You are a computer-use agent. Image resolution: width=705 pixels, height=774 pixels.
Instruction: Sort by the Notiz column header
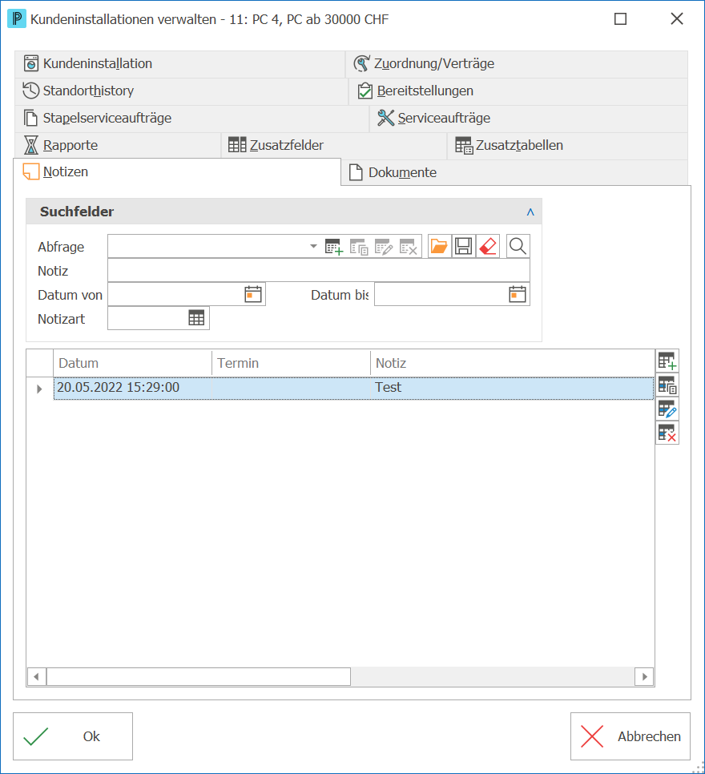coord(513,363)
